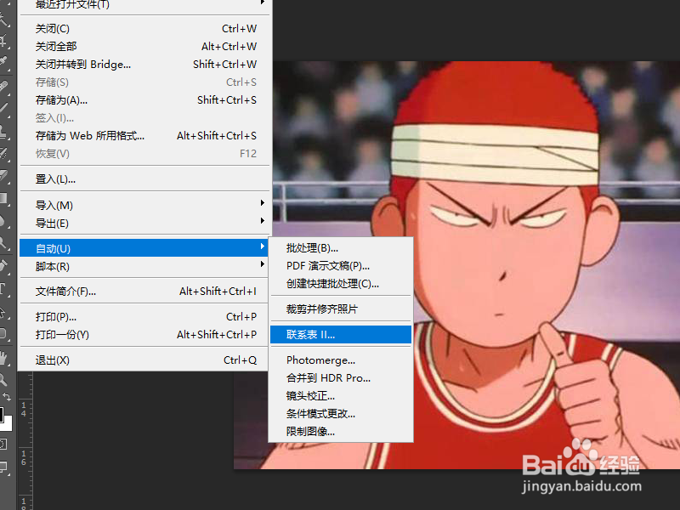
Task: Select the Path Selection tool
Action: (3, 311)
